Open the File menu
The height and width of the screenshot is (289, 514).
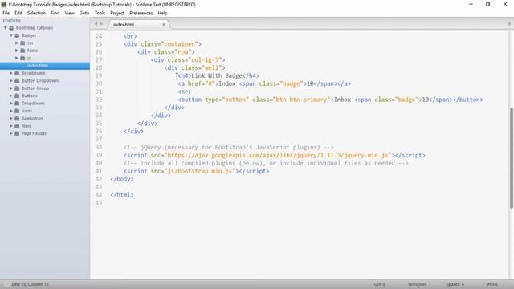pyautogui.click(x=6, y=13)
